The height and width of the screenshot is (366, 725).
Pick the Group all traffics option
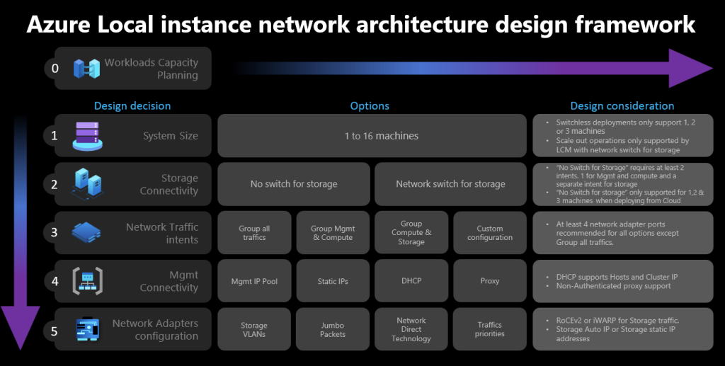tap(254, 233)
